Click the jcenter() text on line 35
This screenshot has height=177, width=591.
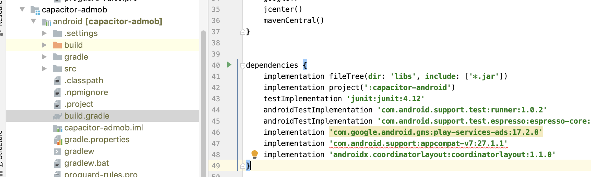click(283, 9)
